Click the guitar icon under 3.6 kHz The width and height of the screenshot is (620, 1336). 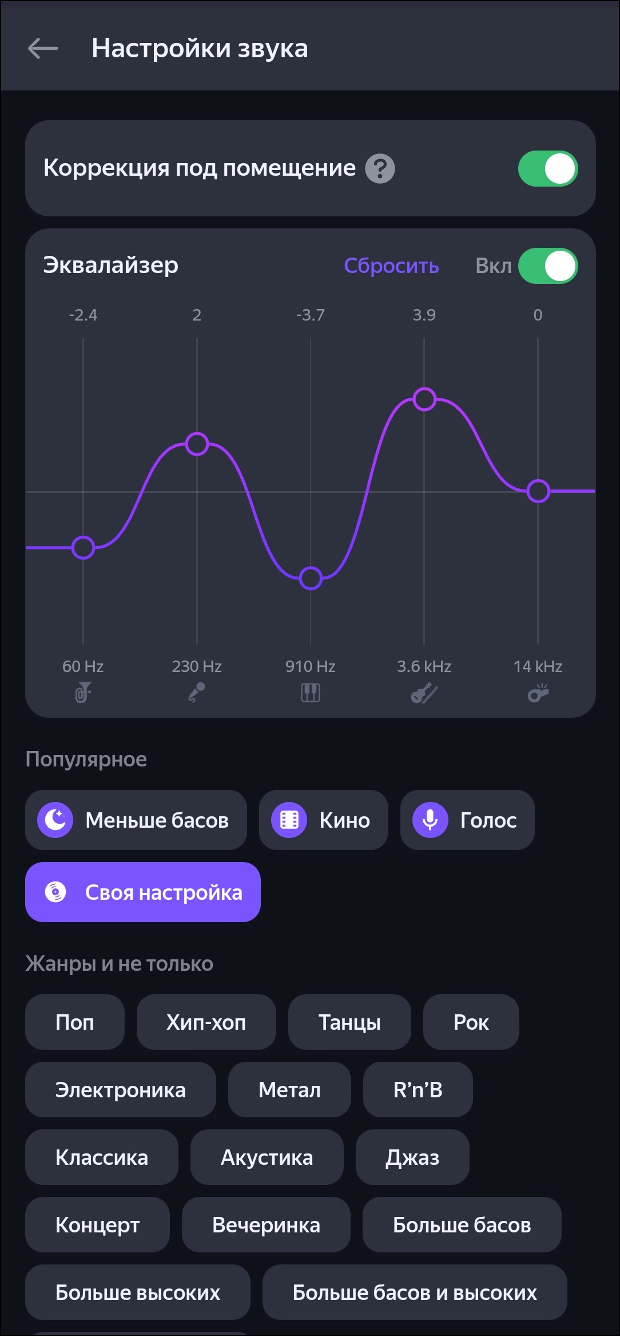click(x=424, y=693)
